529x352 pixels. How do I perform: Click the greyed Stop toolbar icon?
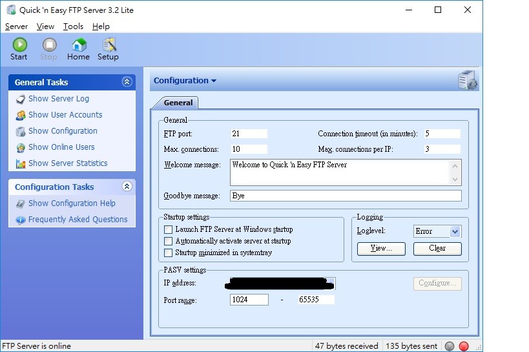49,45
